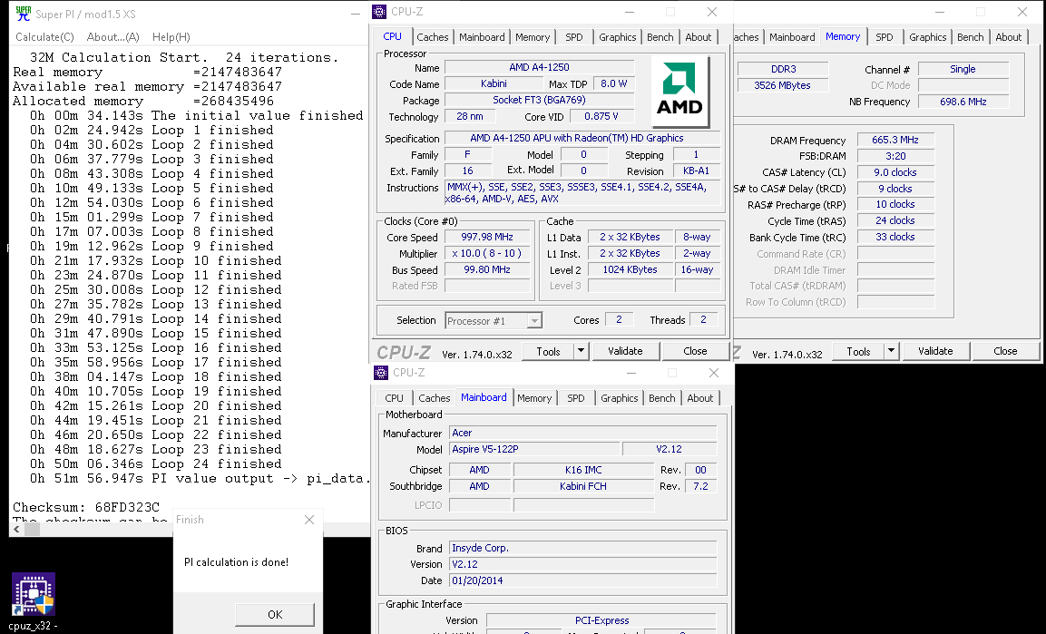
Task: Click the AMD A4-1250 Name field
Action: [539, 67]
